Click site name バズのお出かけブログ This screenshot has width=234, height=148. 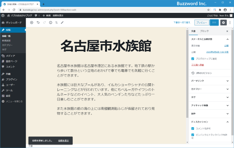pyautogui.click(x=21, y=15)
